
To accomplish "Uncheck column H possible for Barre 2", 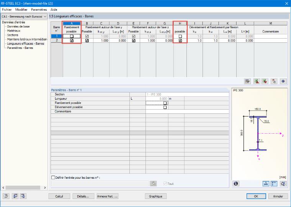I will 180,40.
